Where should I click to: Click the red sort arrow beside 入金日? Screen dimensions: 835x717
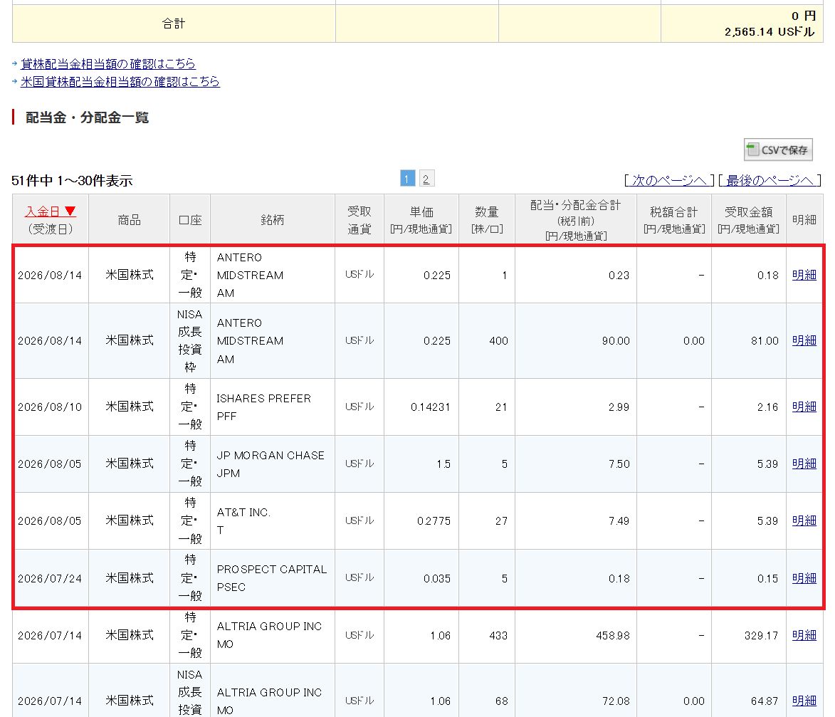pyautogui.click(x=70, y=211)
